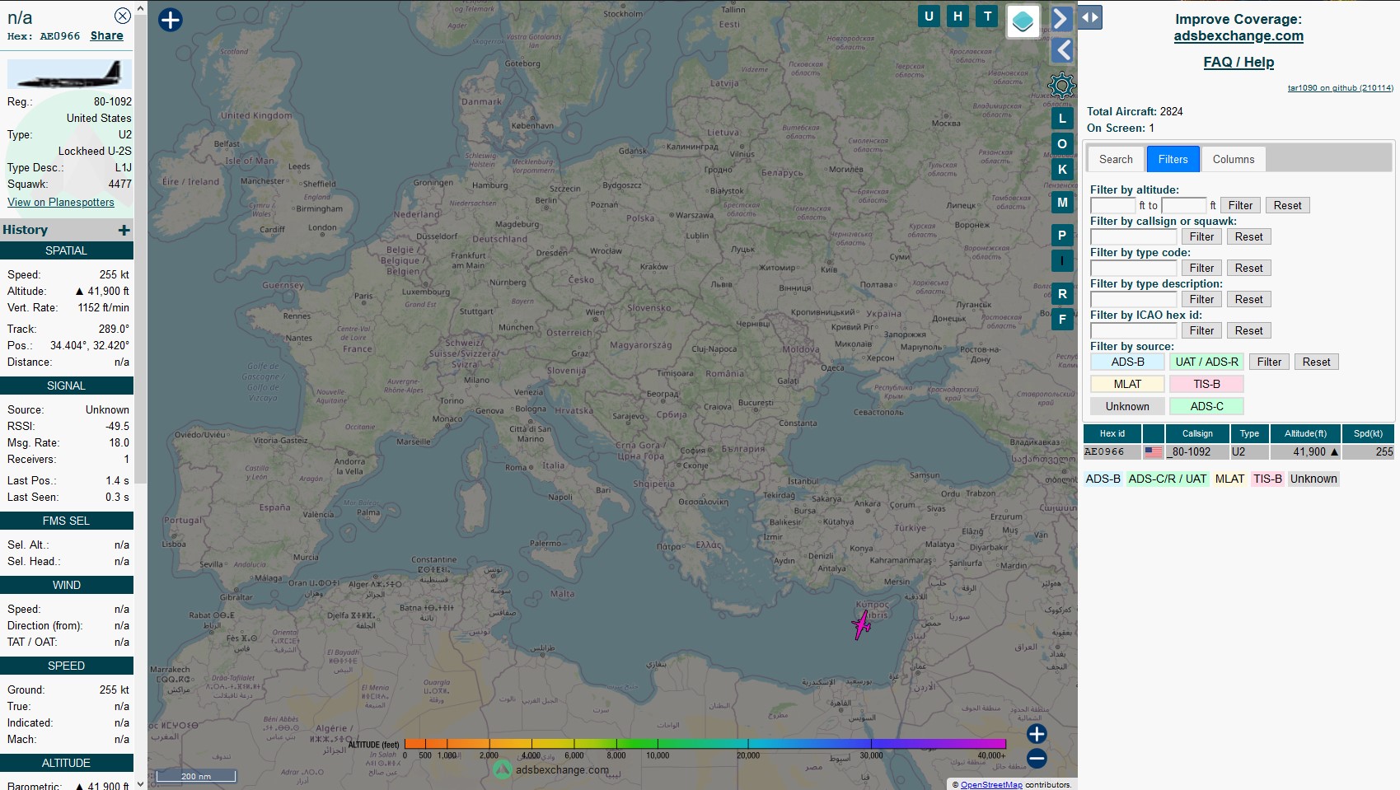Click the ICAO hex id input field
The width and height of the screenshot is (1400, 790).
(1134, 330)
